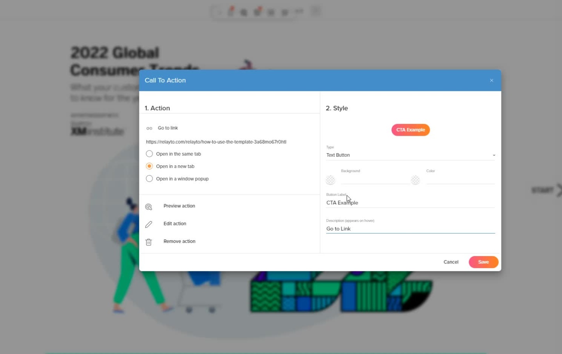Click the Button Label field containing CTA Example
Screen dimensions: 562x354
click(x=410, y=203)
